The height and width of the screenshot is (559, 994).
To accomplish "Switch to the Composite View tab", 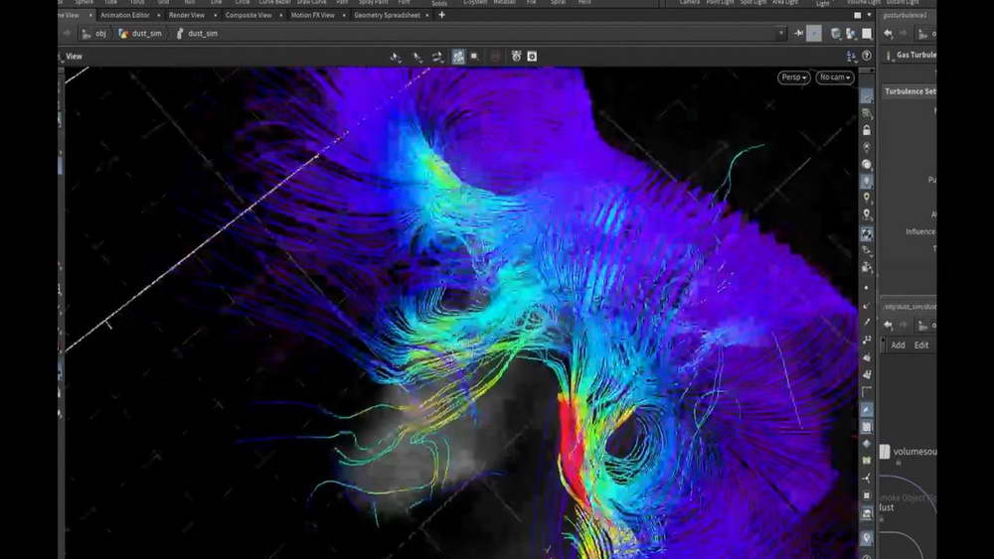I will tap(248, 15).
